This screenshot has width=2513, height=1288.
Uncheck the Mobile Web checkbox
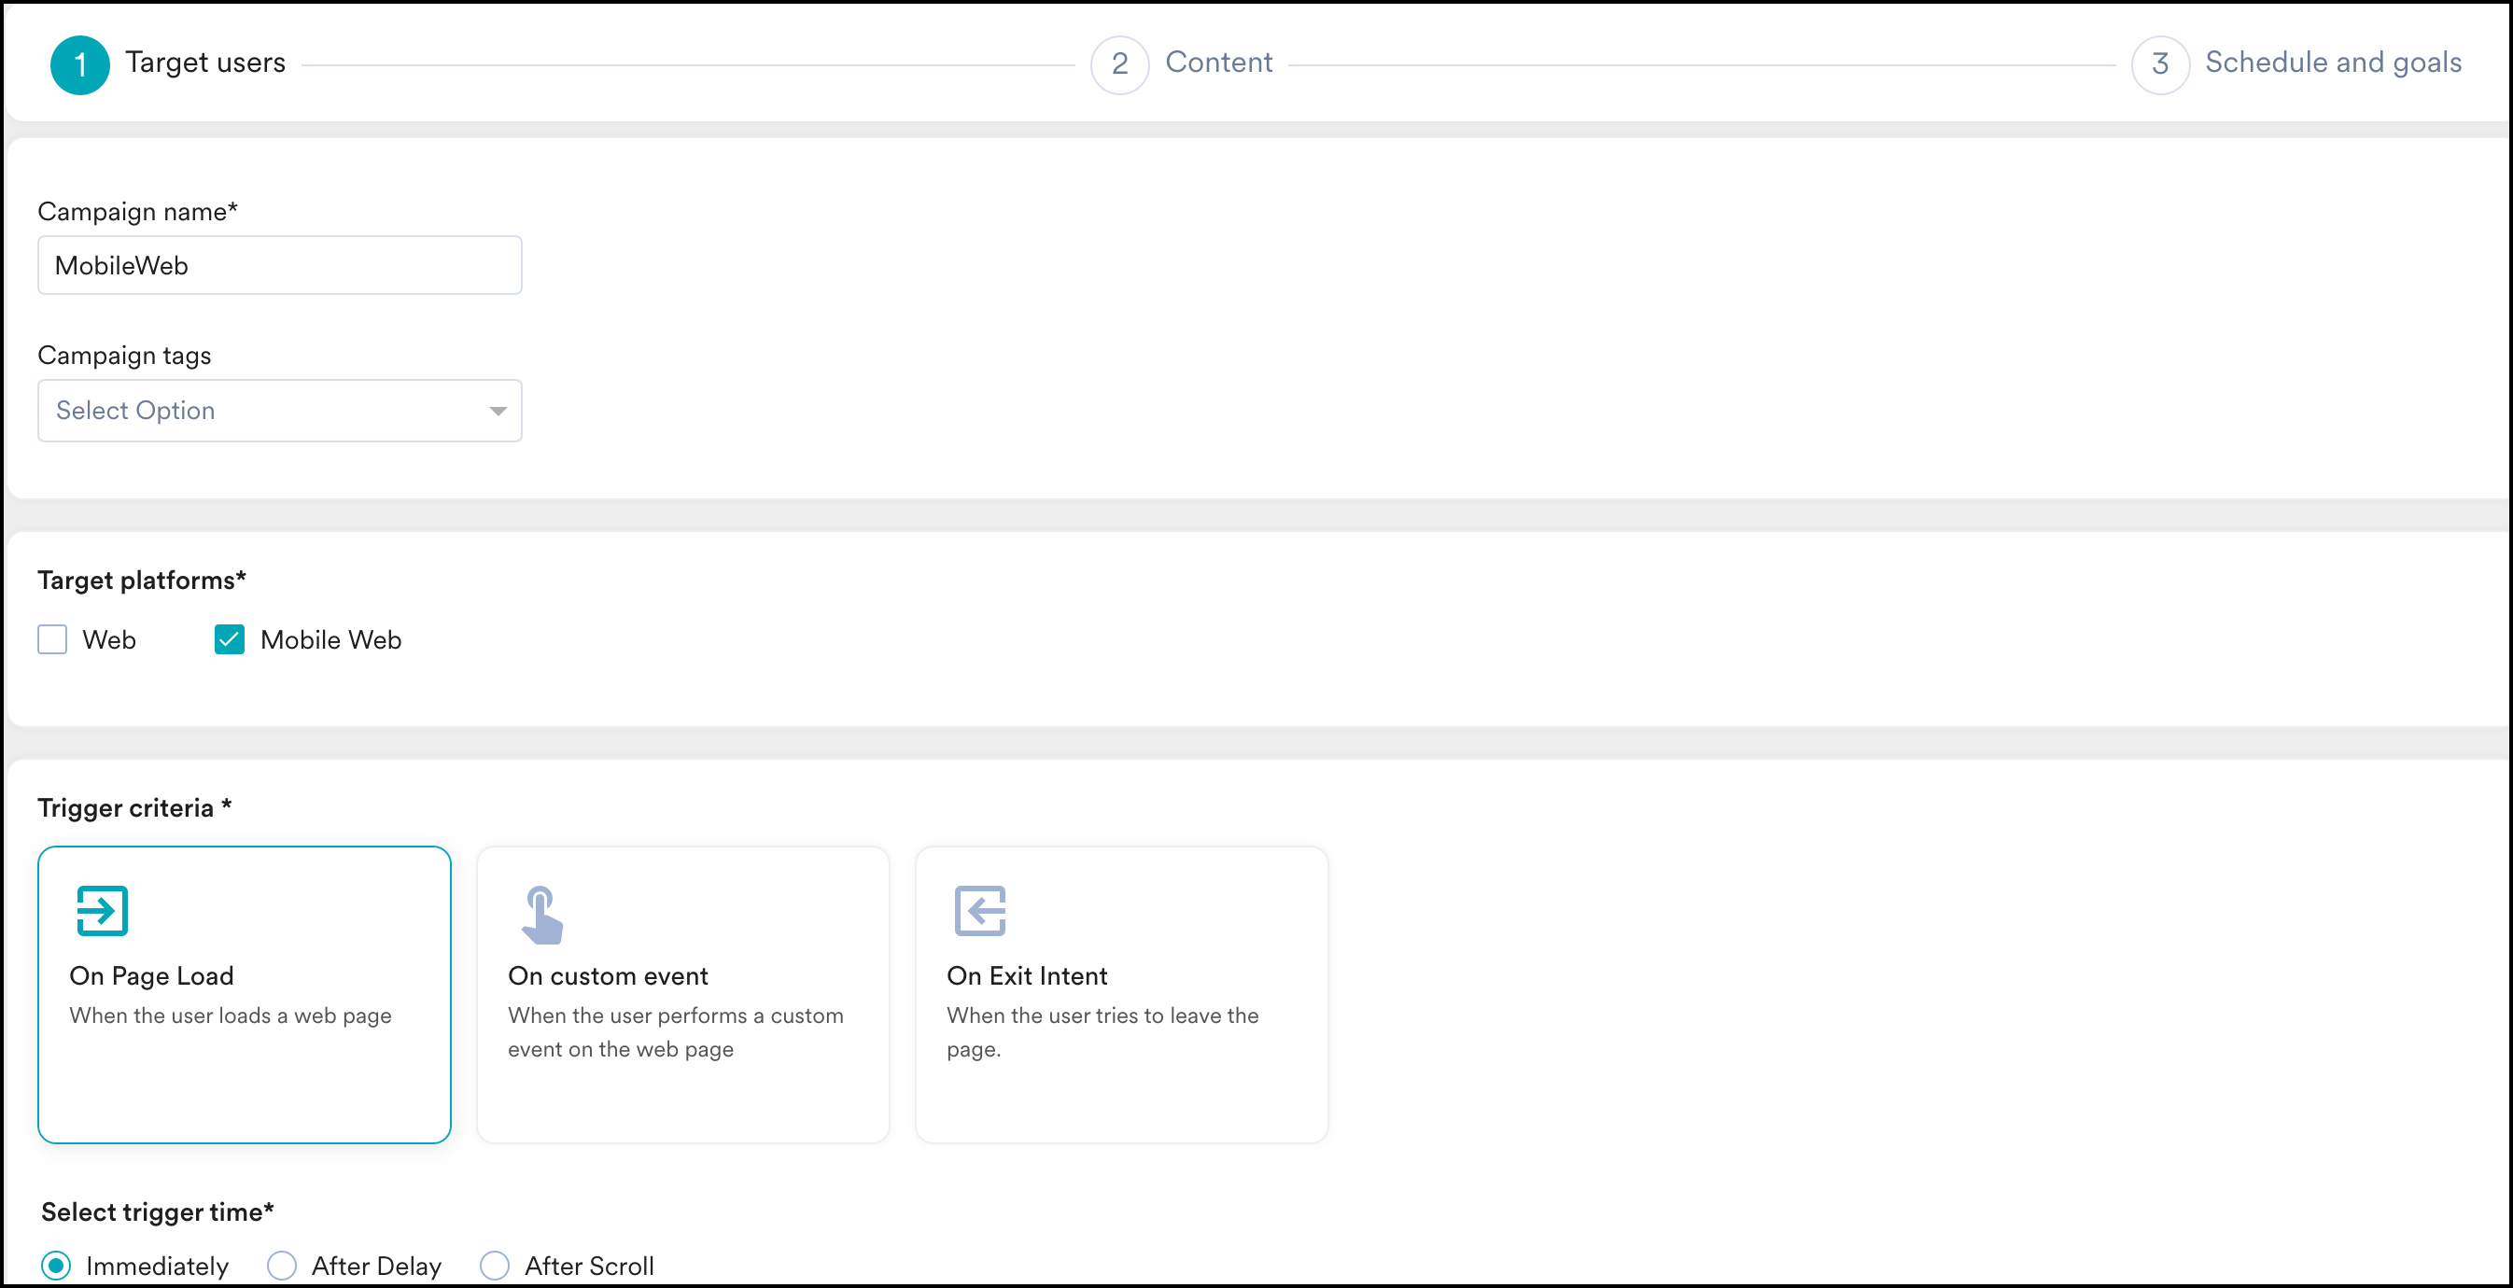(x=230, y=639)
